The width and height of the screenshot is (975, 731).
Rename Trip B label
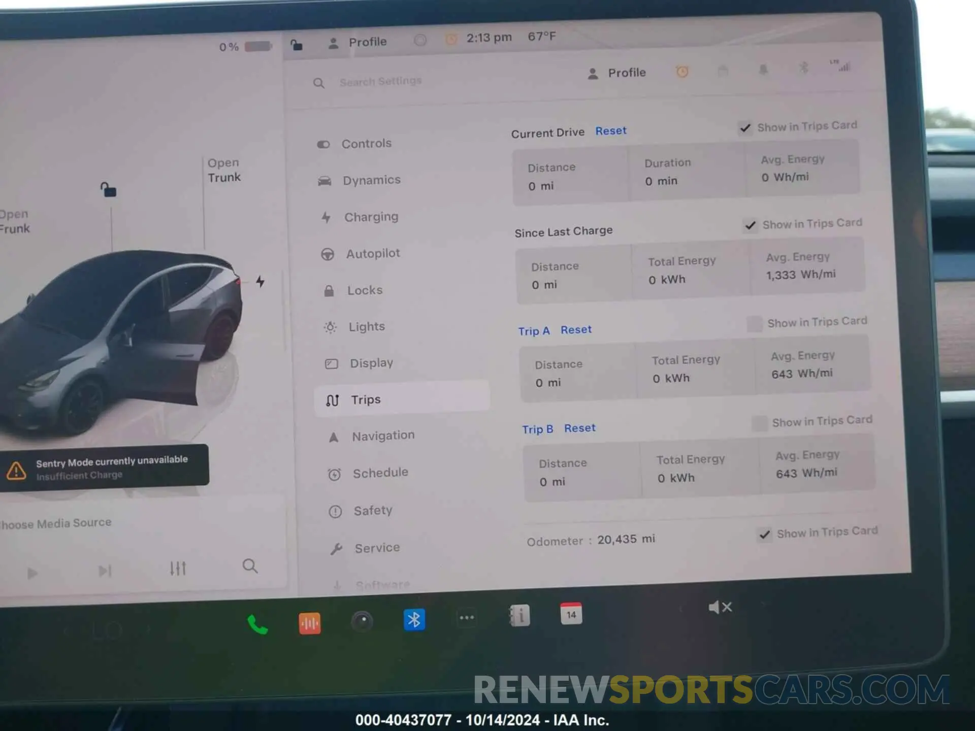pos(537,429)
